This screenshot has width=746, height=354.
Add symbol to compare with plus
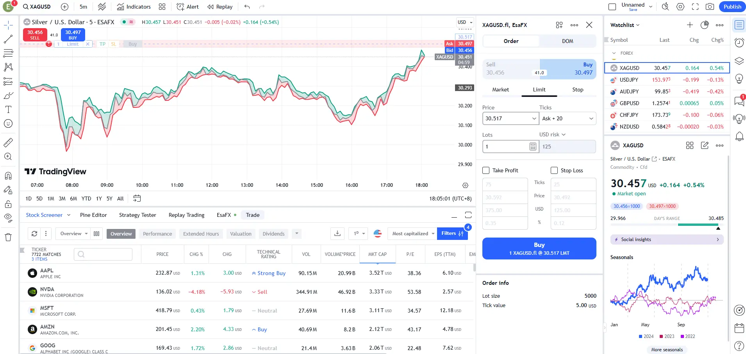coord(65,7)
